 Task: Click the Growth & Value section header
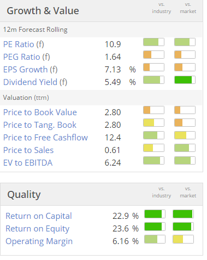[x=43, y=11]
